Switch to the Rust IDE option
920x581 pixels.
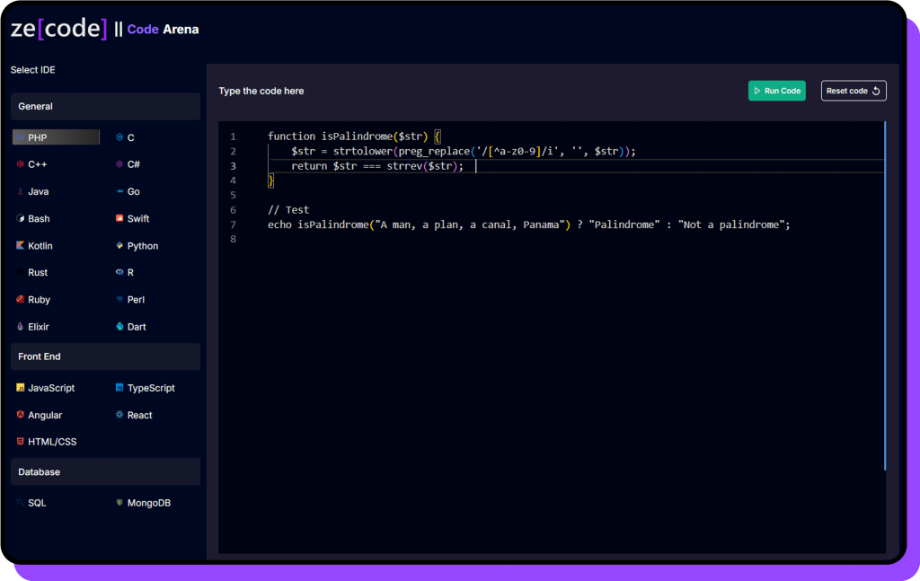pyautogui.click(x=37, y=273)
